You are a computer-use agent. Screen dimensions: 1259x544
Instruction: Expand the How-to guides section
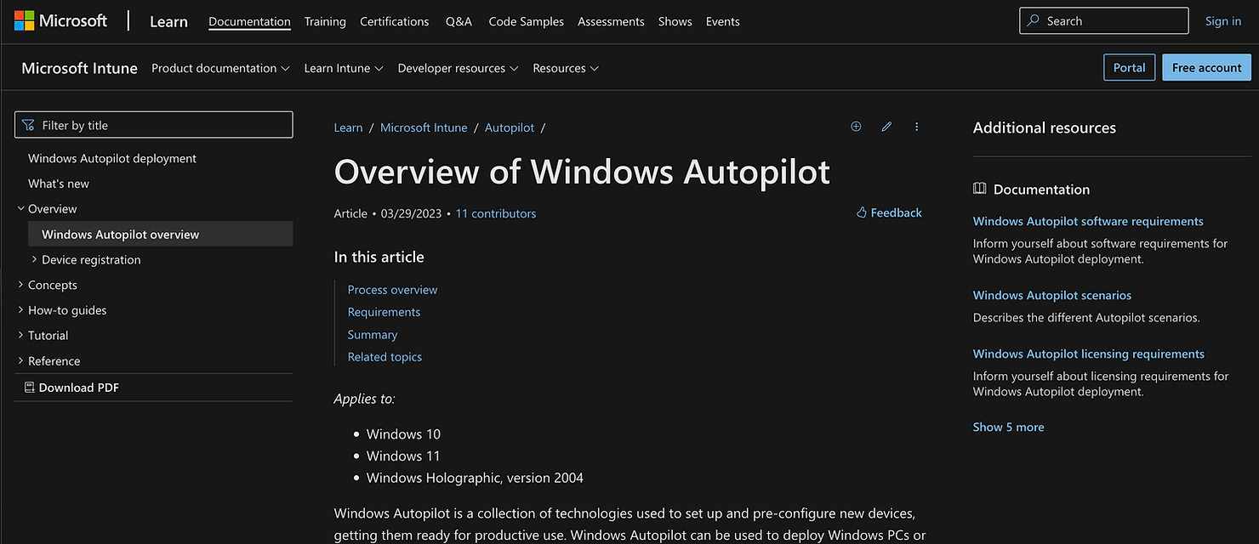coord(20,310)
